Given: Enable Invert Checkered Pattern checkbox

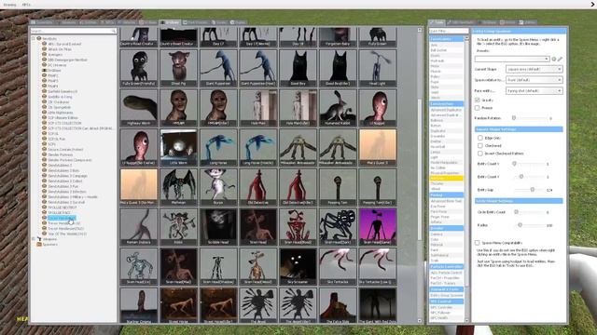Looking at the screenshot, I should pyautogui.click(x=480, y=154).
